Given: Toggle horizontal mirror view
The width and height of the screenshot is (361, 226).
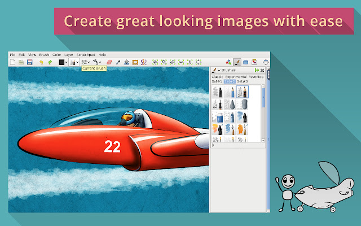Looking at the screenshot, I should coord(181,62).
